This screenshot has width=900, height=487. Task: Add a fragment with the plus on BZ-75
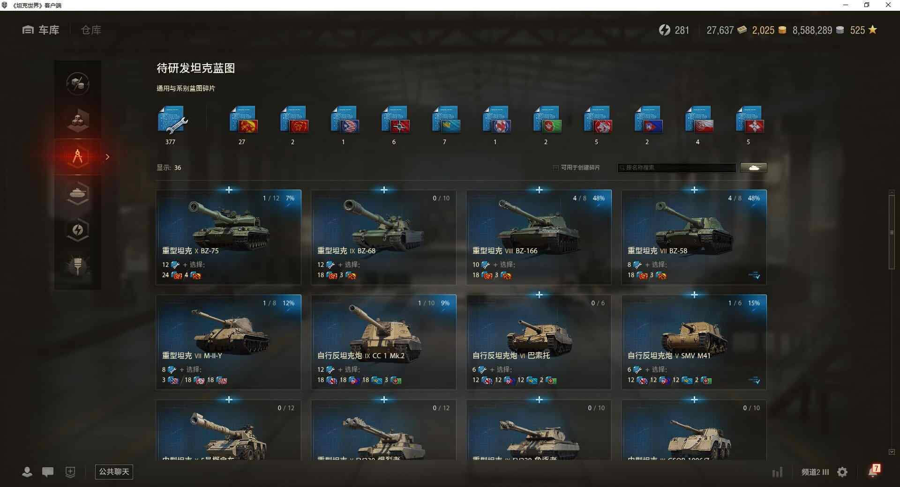tap(229, 190)
